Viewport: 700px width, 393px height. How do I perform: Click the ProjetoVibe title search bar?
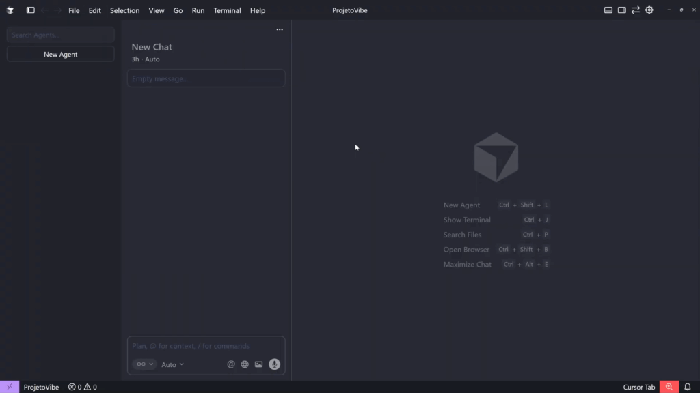point(349,10)
